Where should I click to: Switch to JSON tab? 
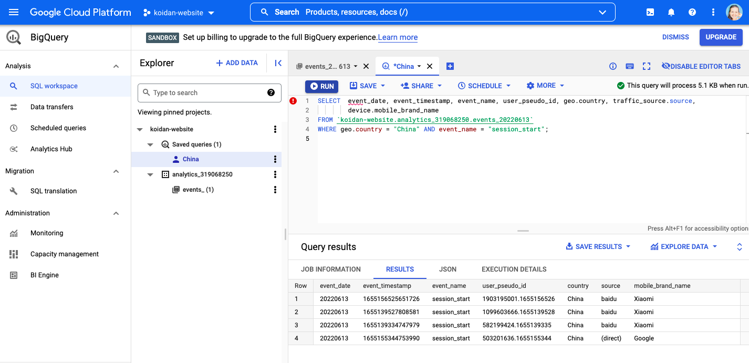click(x=448, y=269)
